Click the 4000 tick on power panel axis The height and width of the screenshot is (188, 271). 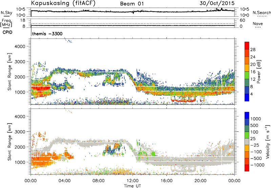coord(20,46)
